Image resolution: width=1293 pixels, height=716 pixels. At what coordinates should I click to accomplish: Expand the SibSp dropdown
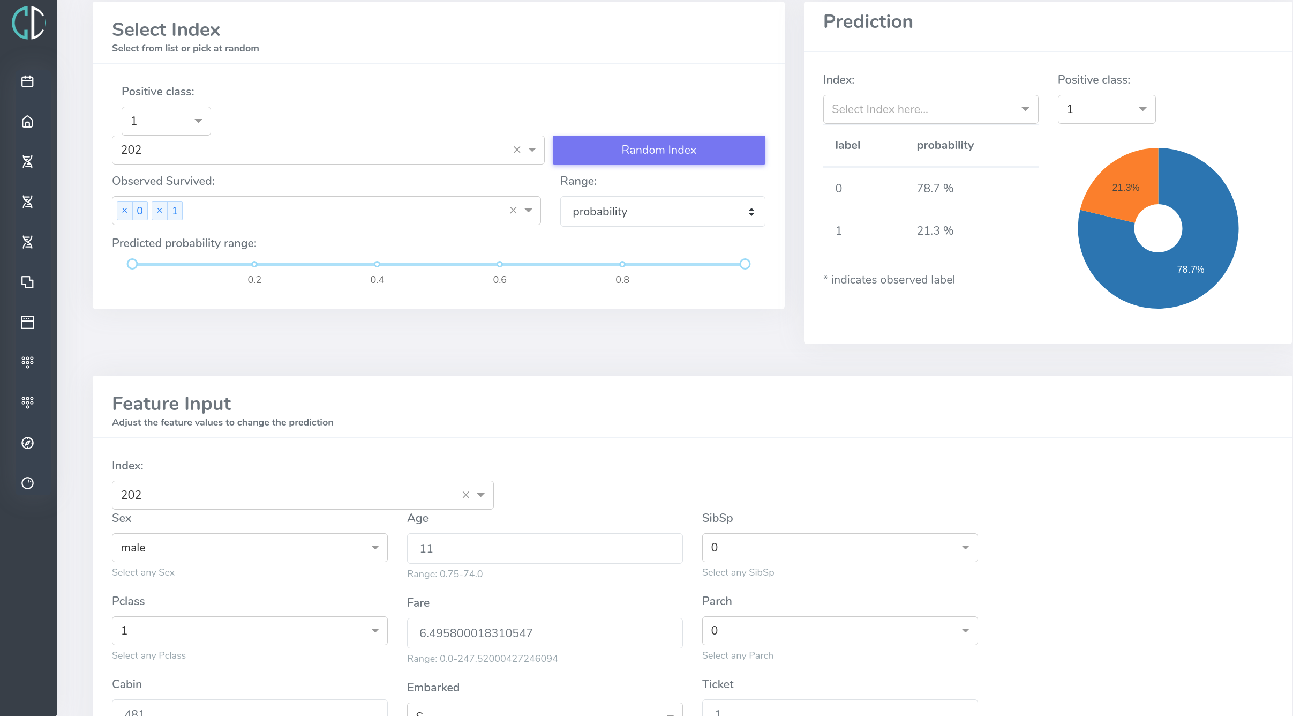pyautogui.click(x=839, y=548)
